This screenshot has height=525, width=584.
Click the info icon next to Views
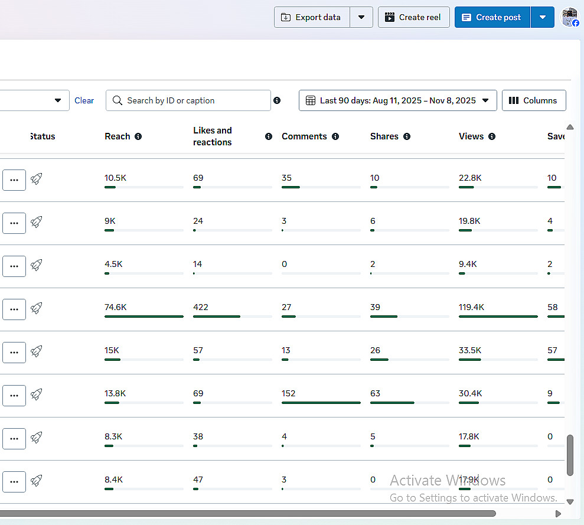coord(492,136)
